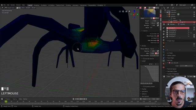Screen dimensions: 196x110
Task: Click the timeline editor type clock icon
Action: [x=2, y=99]
